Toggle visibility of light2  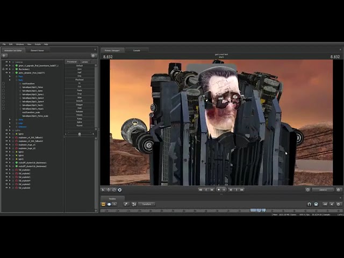tap(6, 134)
